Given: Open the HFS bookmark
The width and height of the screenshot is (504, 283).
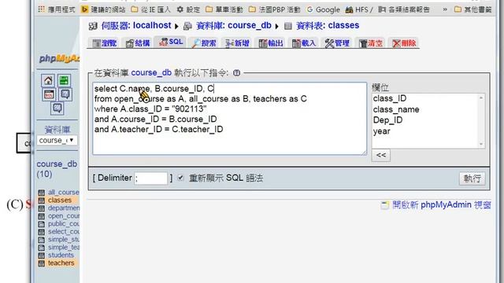Looking at the screenshot, I should coord(359,9).
